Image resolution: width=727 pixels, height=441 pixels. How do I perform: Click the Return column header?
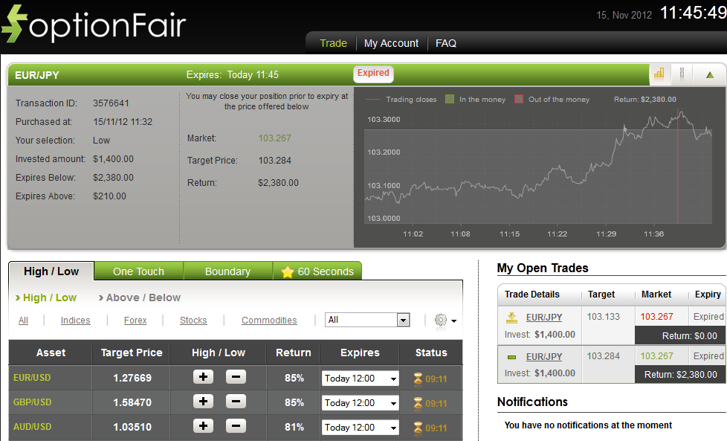294,353
